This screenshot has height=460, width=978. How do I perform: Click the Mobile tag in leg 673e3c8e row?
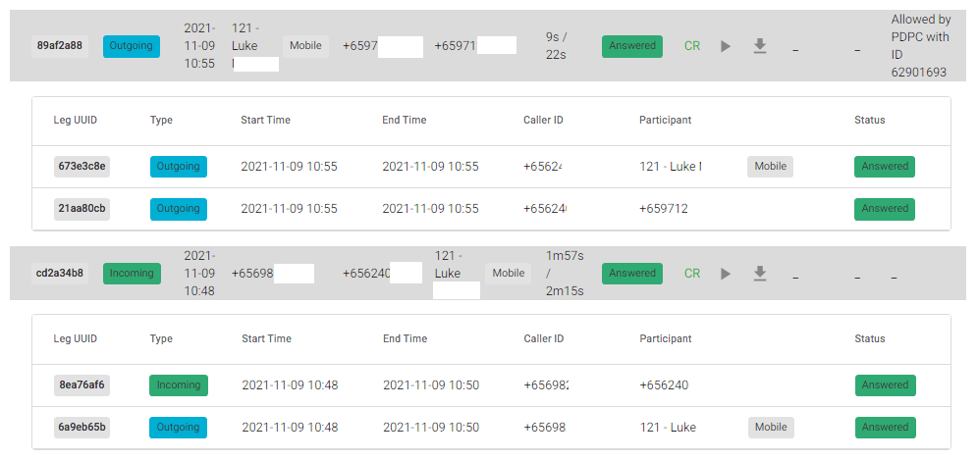(x=770, y=167)
